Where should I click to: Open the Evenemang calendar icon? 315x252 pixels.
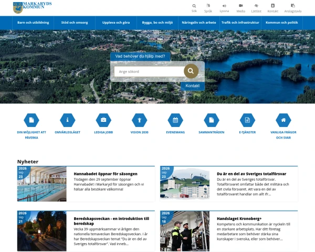coord(175,120)
